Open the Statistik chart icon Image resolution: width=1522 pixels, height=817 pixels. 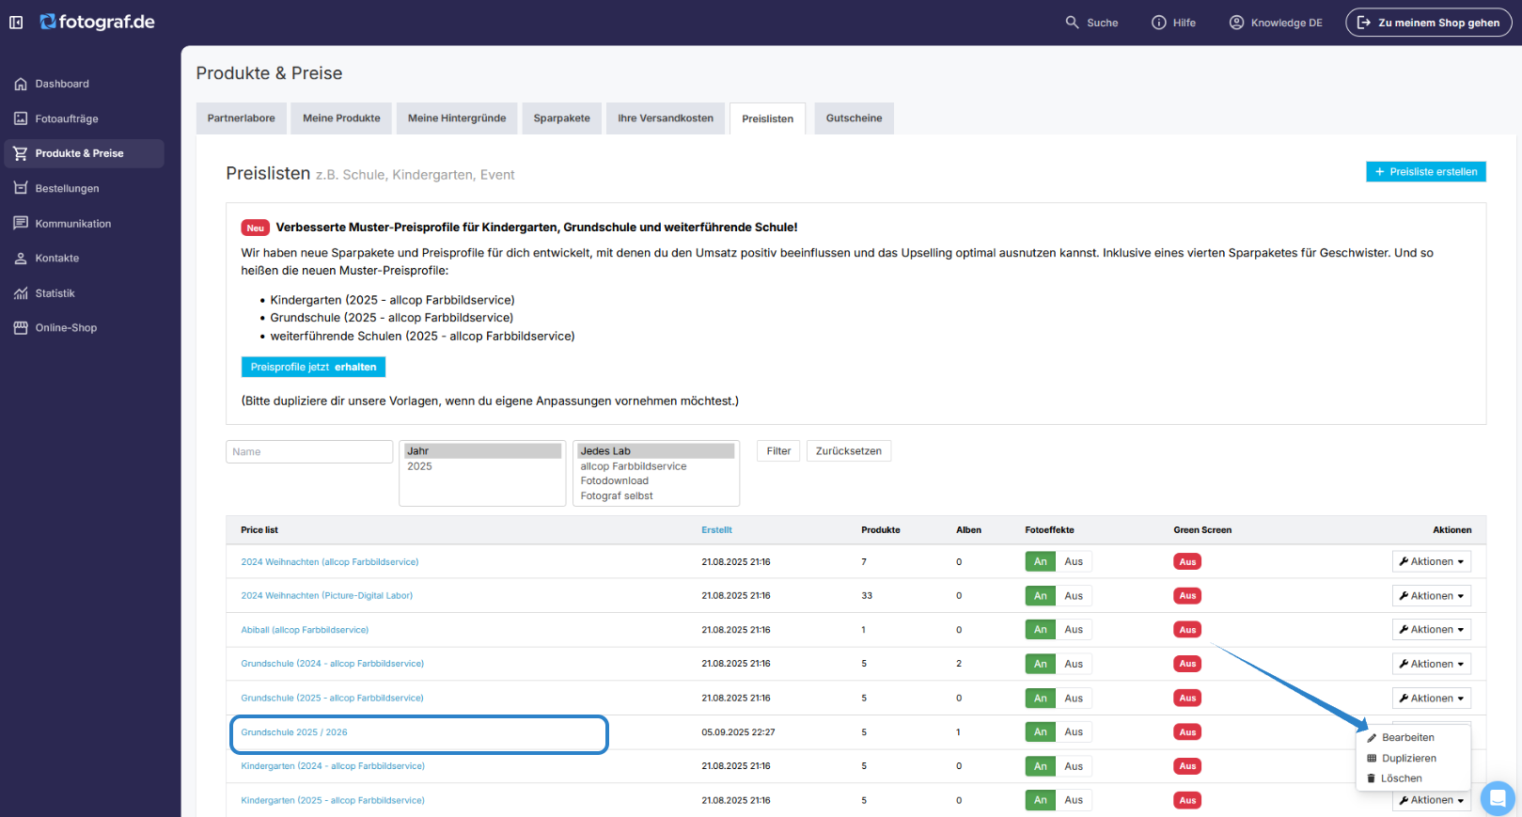point(21,293)
